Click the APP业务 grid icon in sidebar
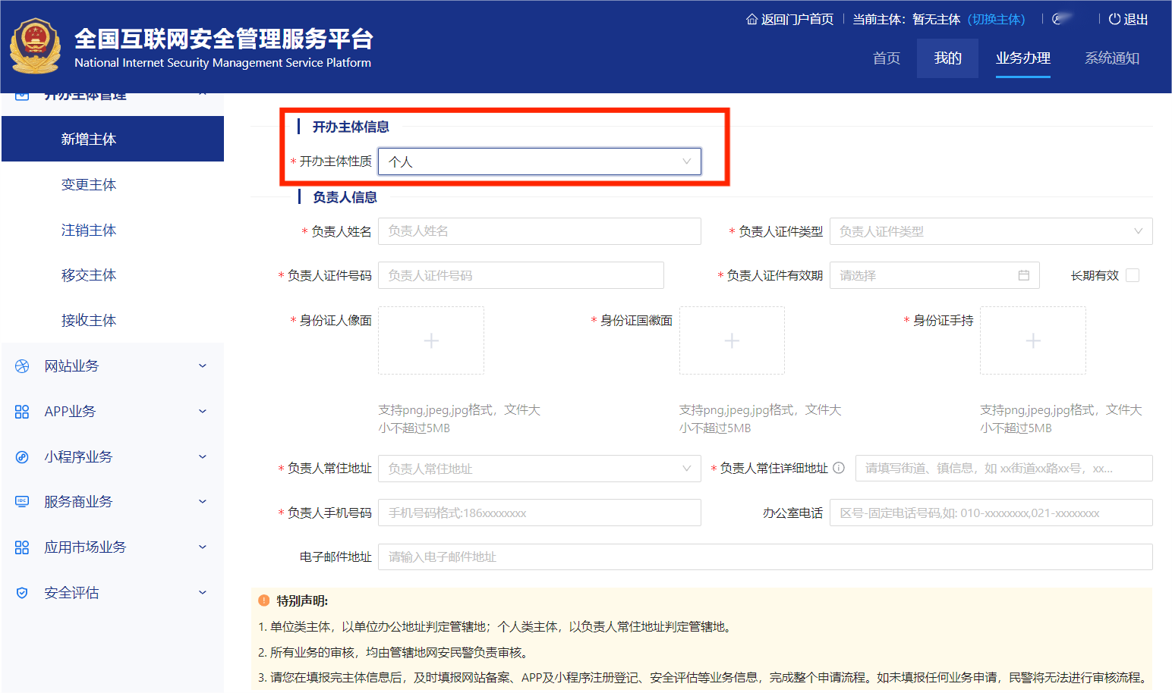This screenshot has width=1172, height=693. coord(21,411)
